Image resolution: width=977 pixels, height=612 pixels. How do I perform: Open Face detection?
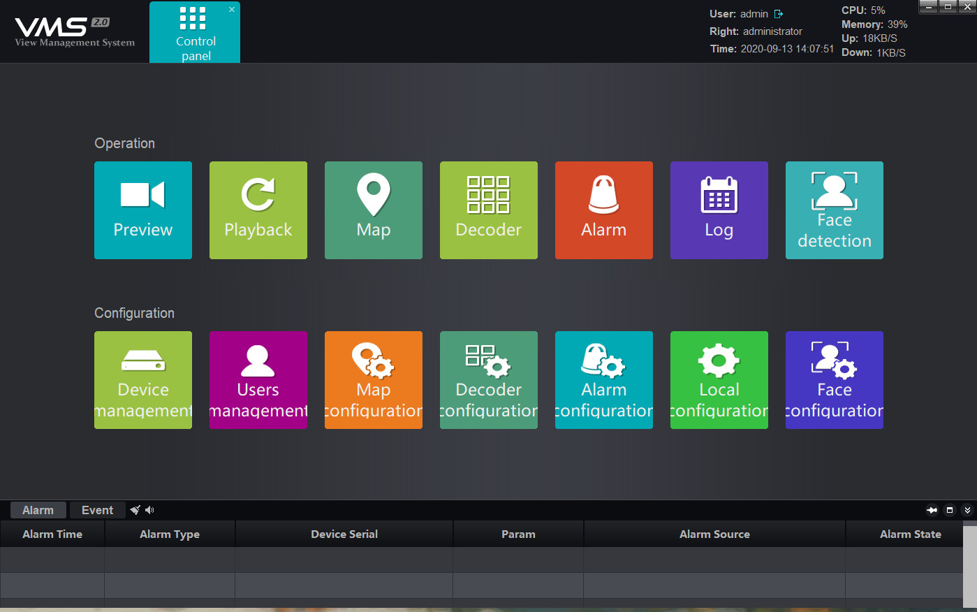(835, 210)
